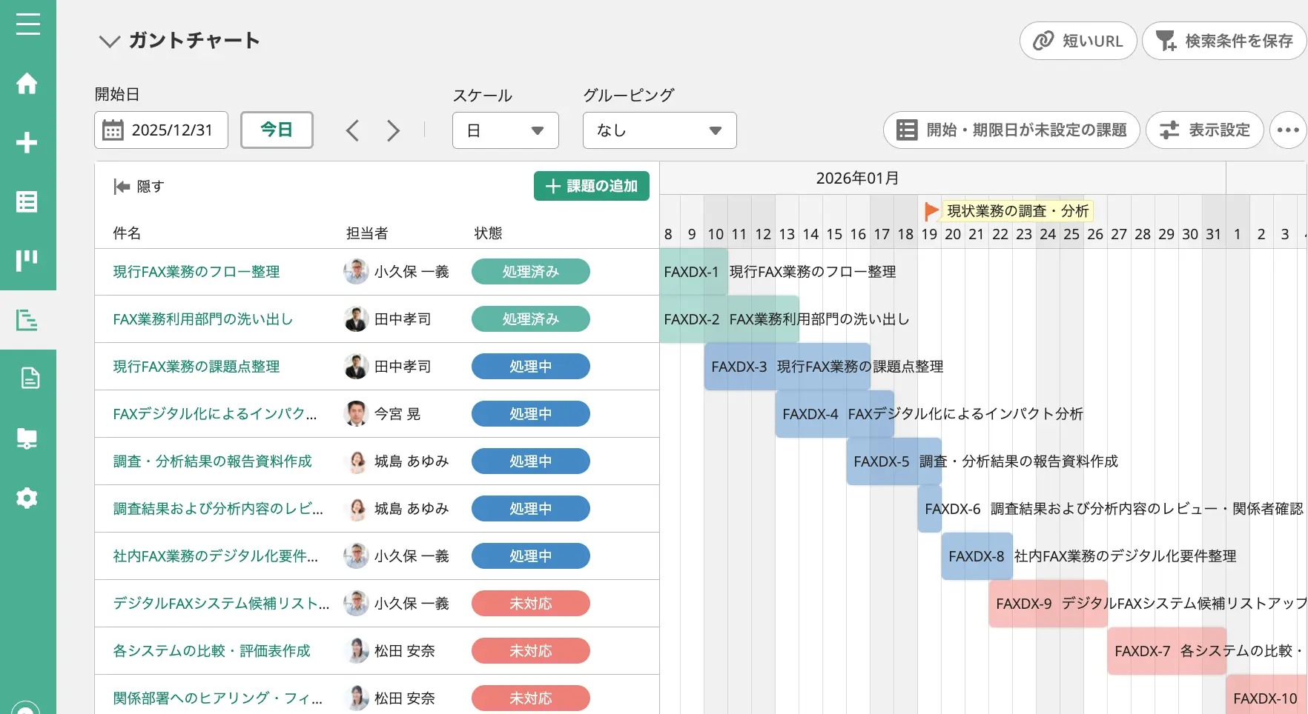Go to the next date range arrow
Viewport: 1308px width, 714px height.
pos(393,131)
